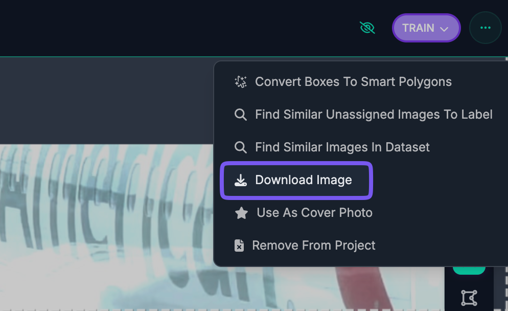The height and width of the screenshot is (311, 508).
Task: Click the star icon for cover photo
Action: pyautogui.click(x=241, y=213)
